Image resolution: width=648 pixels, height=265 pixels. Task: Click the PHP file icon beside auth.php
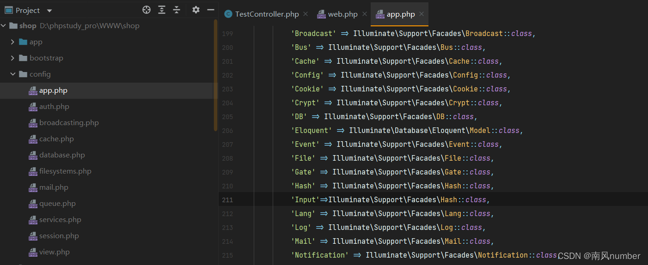33,107
